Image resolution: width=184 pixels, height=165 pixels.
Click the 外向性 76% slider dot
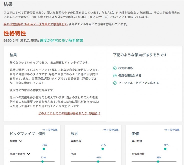(44, 149)
